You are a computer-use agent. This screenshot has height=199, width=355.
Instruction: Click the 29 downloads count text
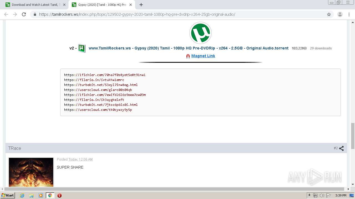pos(321,48)
